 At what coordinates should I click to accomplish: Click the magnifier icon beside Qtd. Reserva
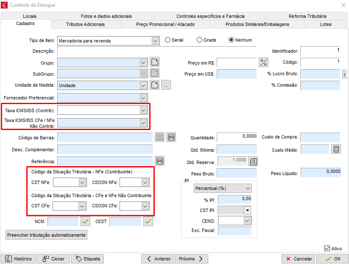pos(253,161)
